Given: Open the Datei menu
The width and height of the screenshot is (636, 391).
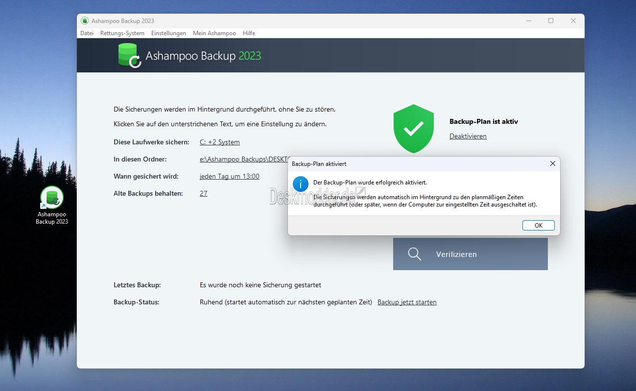Looking at the screenshot, I should tap(87, 33).
